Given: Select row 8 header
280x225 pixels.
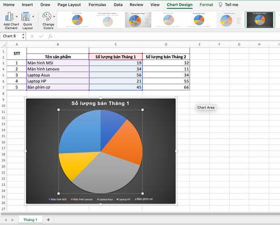Looking at the screenshot, I should [3, 93].
